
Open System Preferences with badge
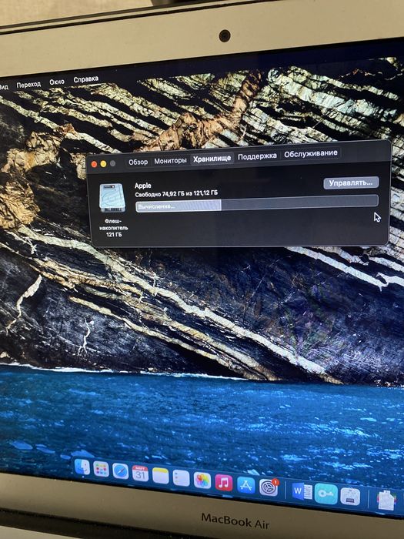[269, 487]
